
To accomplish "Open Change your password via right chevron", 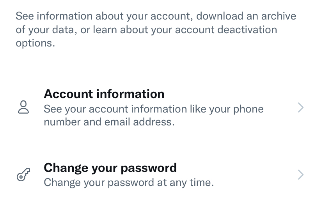I will [301, 175].
